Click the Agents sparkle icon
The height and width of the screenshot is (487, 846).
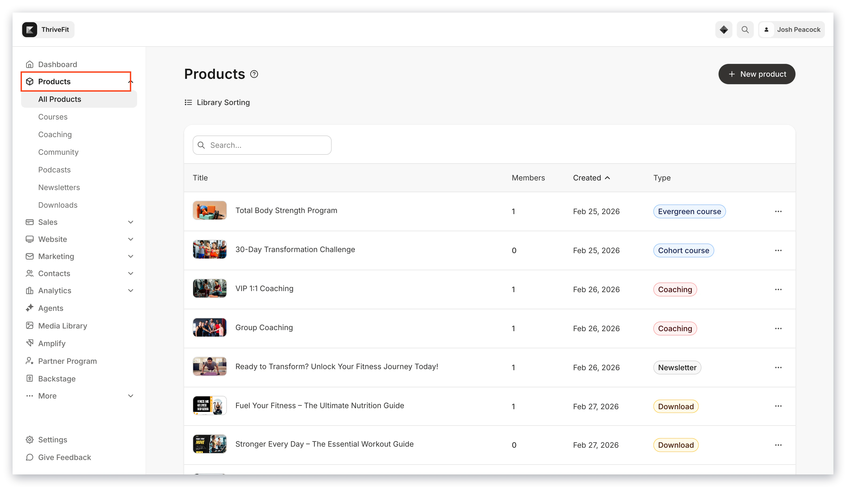tap(29, 308)
